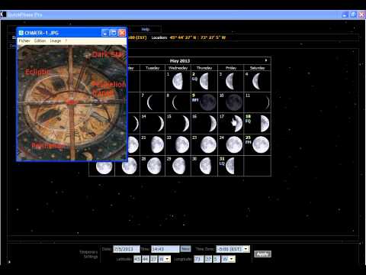Screen dimensions: 366x275
Task: Select May 15 crescent moon cell
Action: coord(178,124)
